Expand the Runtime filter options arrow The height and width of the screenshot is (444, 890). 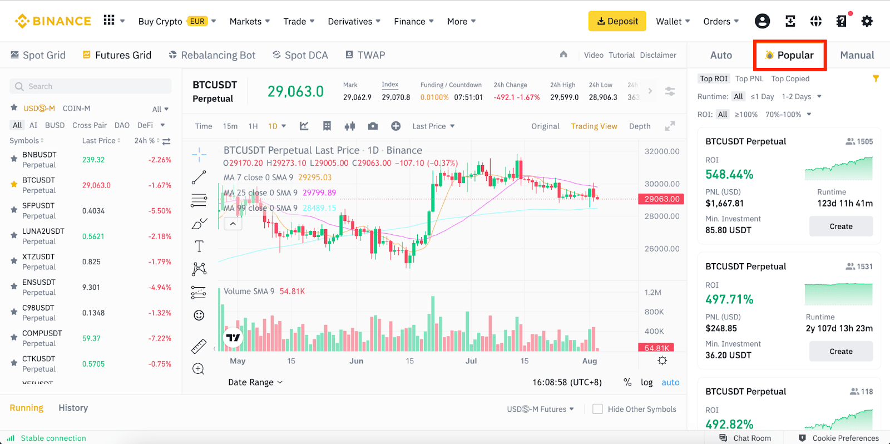point(819,96)
